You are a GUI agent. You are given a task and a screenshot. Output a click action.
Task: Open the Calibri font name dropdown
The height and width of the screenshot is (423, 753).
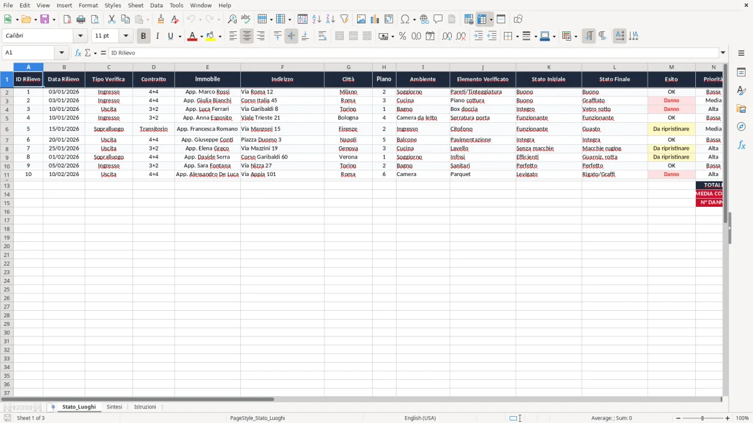click(x=80, y=36)
